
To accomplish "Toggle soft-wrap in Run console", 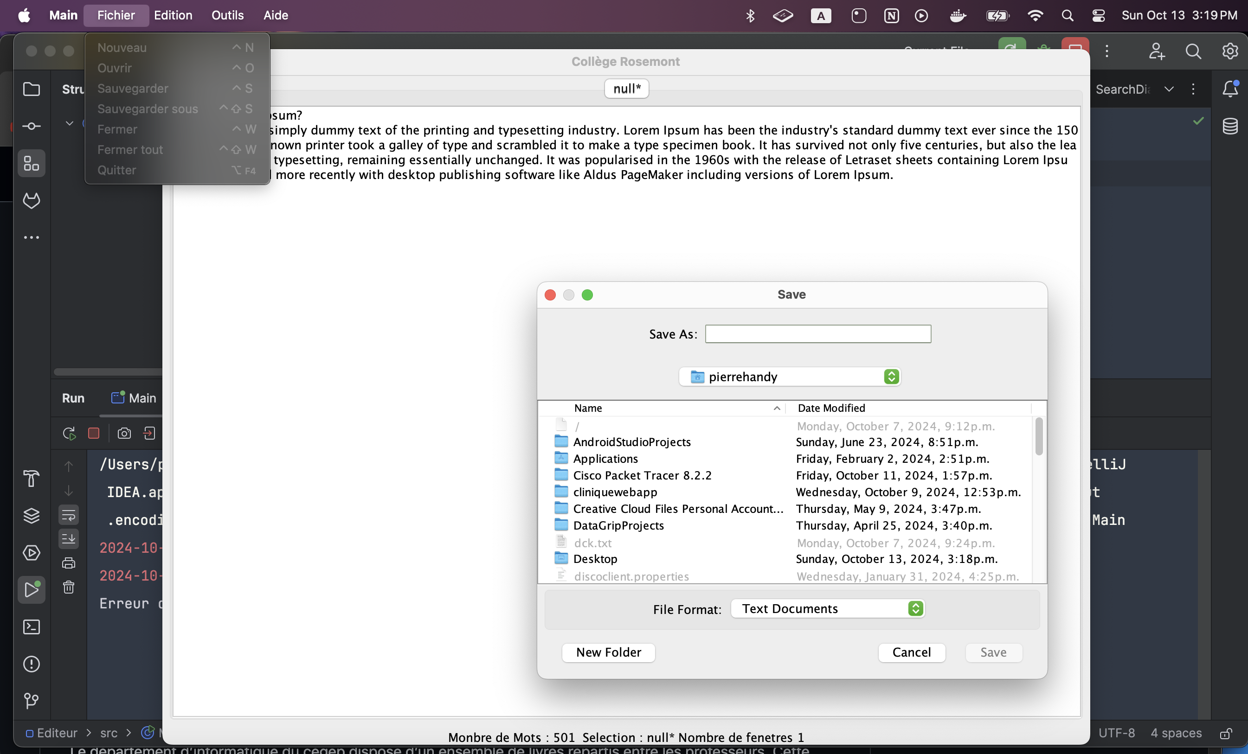I will click(69, 516).
